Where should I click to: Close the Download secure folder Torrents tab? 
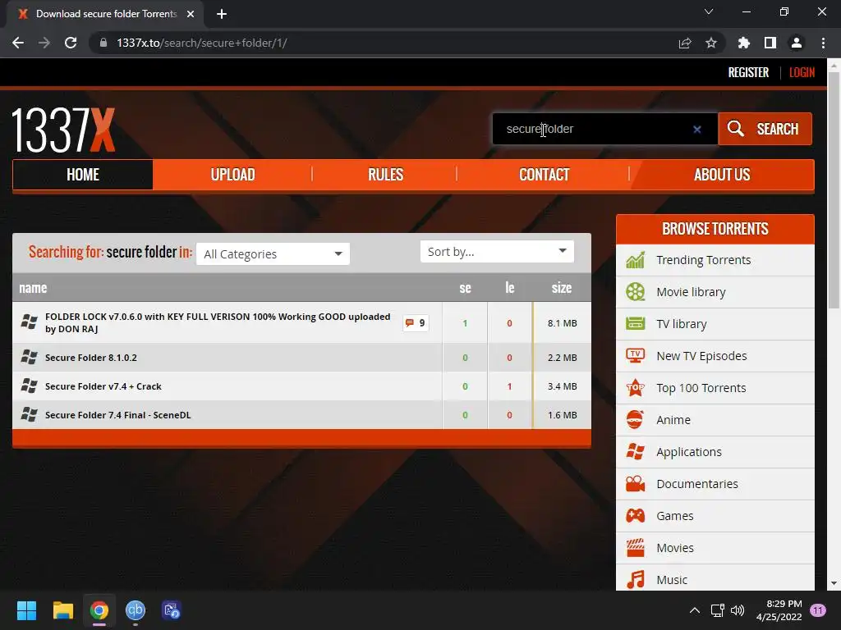click(x=191, y=14)
